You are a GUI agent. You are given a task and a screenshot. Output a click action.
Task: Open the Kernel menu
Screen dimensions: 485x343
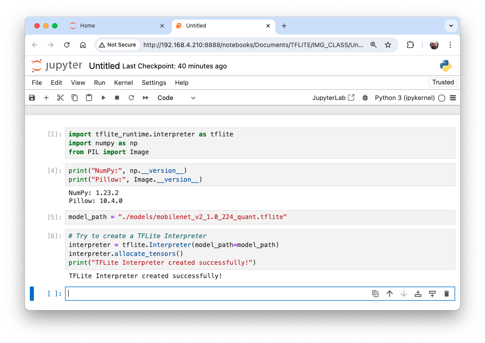[x=123, y=83]
